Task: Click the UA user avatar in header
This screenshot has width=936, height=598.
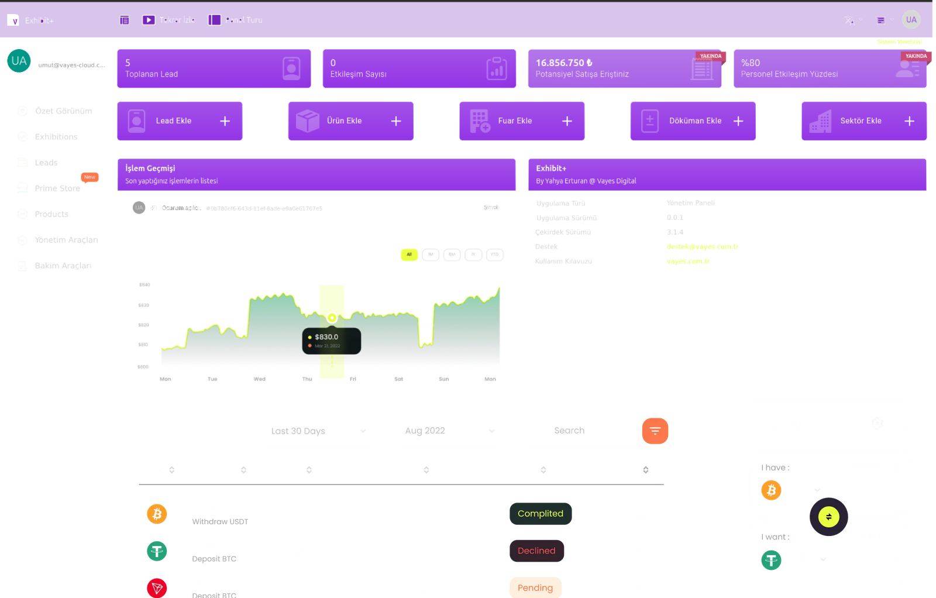Action: (x=911, y=20)
